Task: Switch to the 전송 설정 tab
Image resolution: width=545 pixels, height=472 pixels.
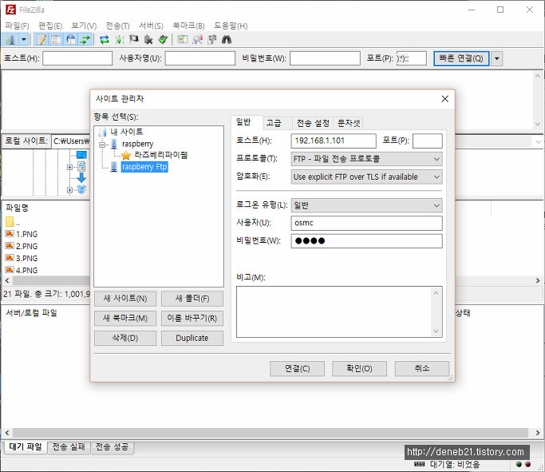Action: 313,123
